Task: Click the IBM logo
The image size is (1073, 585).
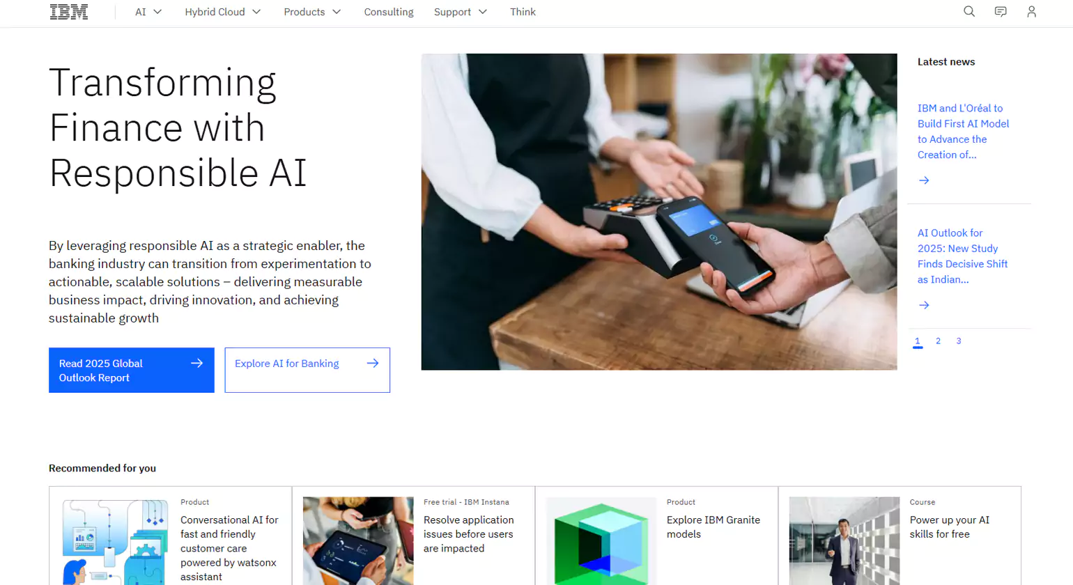Action: point(69,12)
